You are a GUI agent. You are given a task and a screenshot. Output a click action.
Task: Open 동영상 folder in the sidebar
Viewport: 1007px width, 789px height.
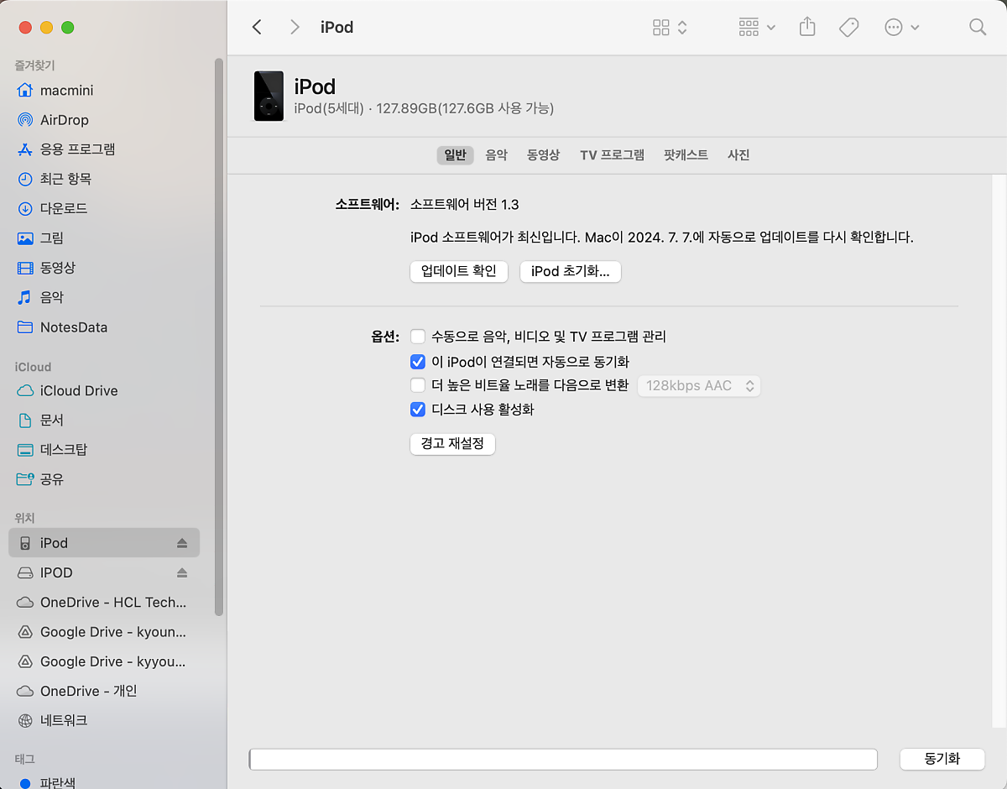pos(104,268)
